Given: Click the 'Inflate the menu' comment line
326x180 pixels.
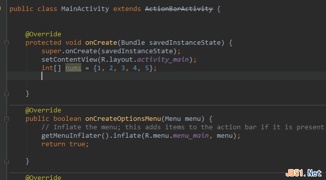Looking at the screenshot, I should pos(183,127).
